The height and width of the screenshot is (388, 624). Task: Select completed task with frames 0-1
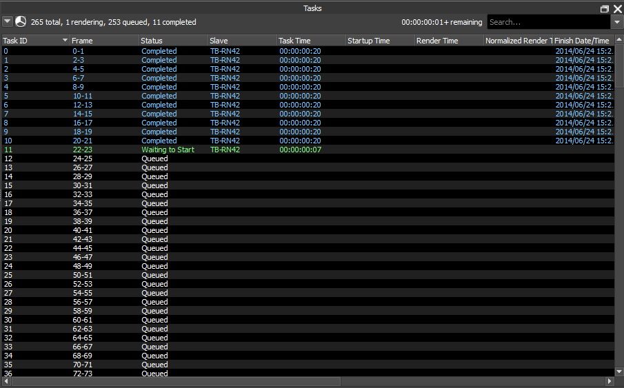coord(81,51)
